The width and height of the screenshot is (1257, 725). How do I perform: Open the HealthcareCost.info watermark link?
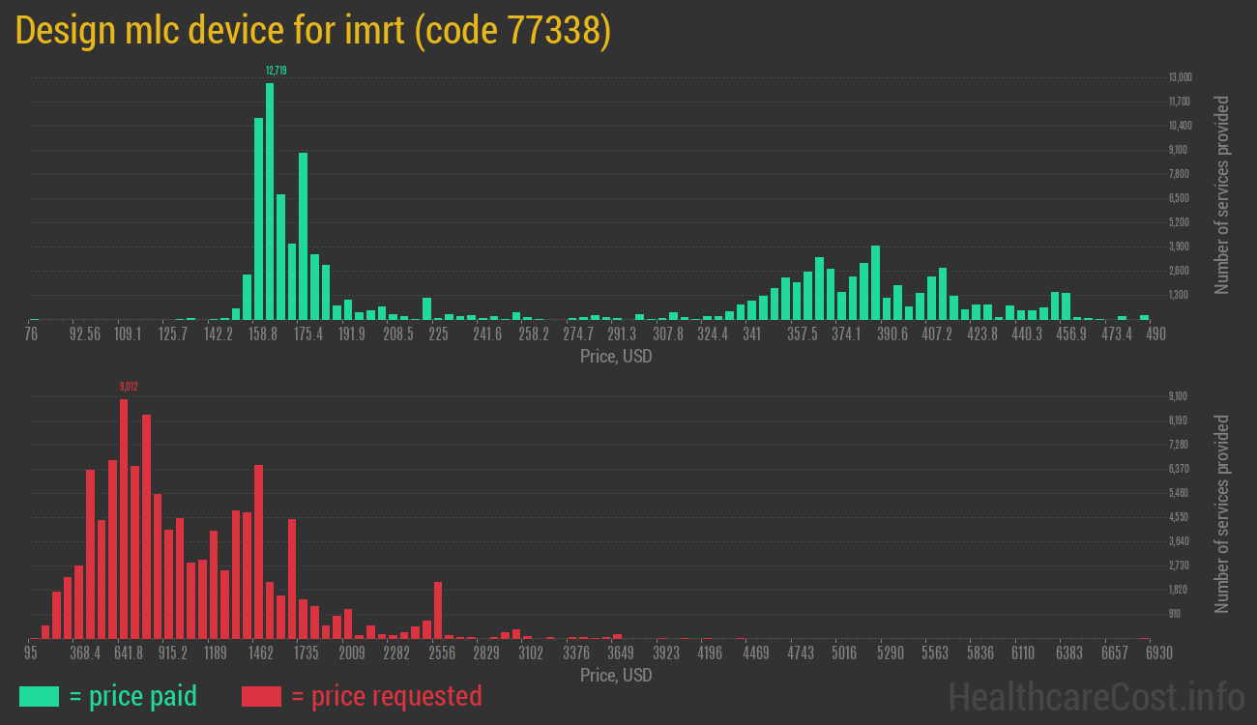coord(1096,696)
